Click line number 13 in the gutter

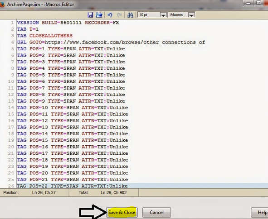pos(11,101)
